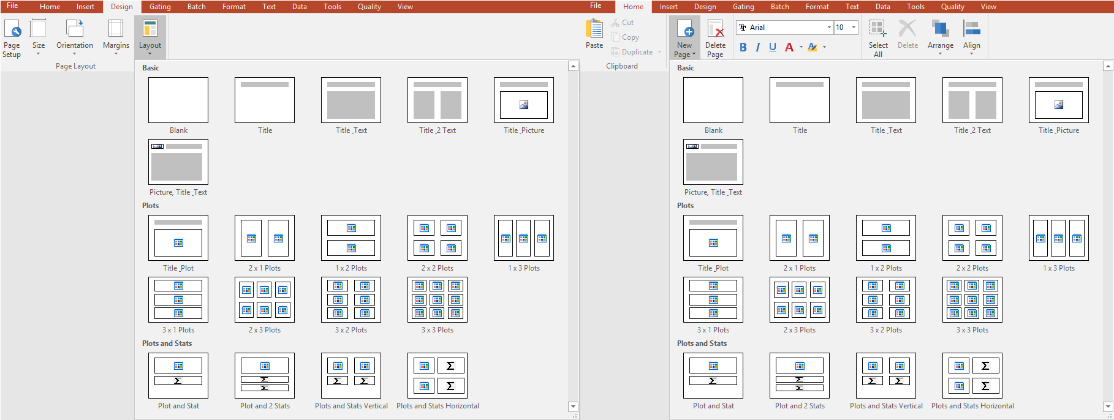Click the Orientation button in Page Layout
The height and width of the screenshot is (420, 1114).
pyautogui.click(x=75, y=29)
